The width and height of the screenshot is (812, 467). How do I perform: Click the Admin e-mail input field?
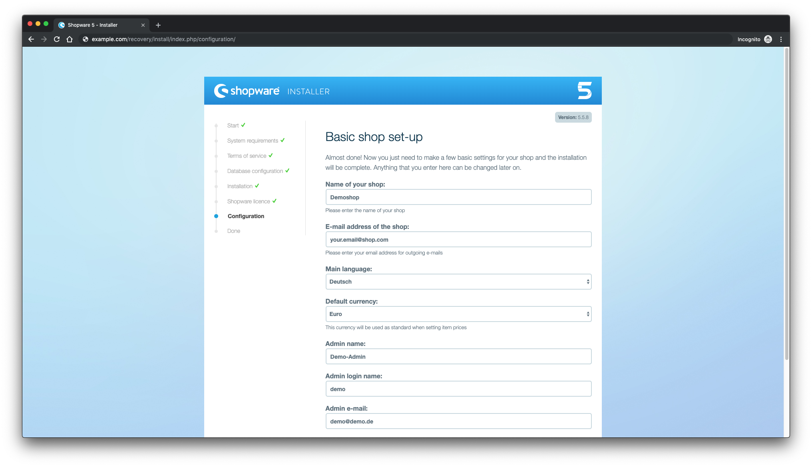(458, 421)
